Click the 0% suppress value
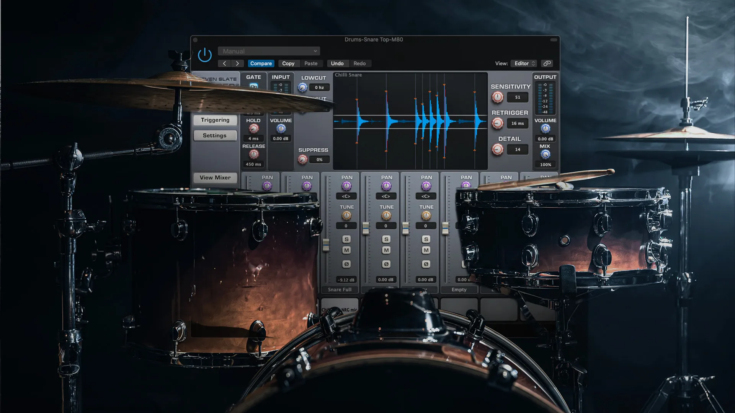Image resolution: width=735 pixels, height=413 pixels. click(319, 160)
